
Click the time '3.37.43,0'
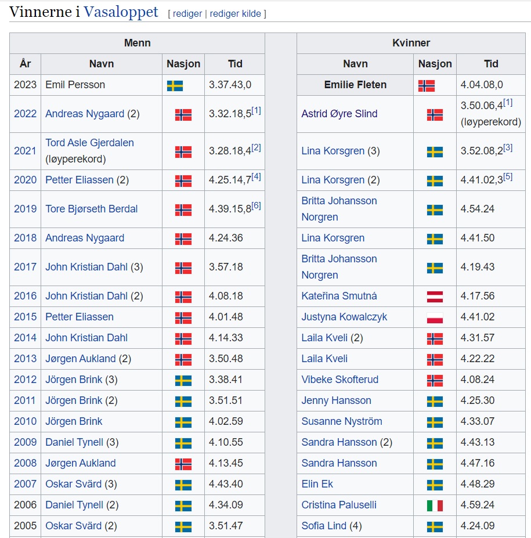230,85
